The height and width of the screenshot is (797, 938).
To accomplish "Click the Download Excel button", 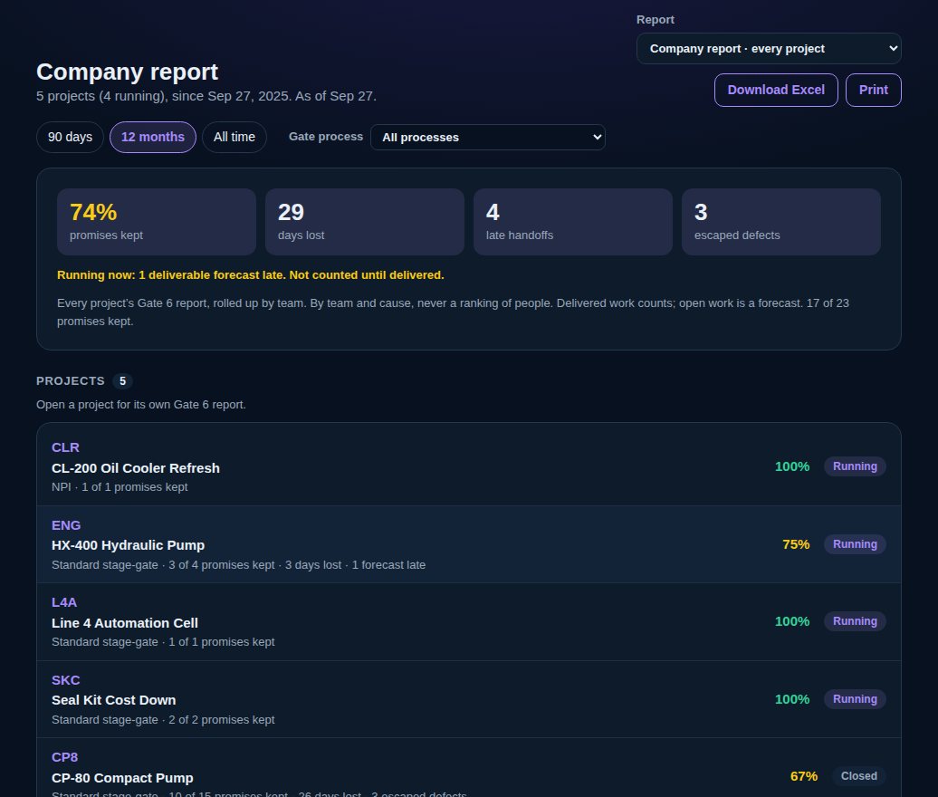I will coord(776,90).
